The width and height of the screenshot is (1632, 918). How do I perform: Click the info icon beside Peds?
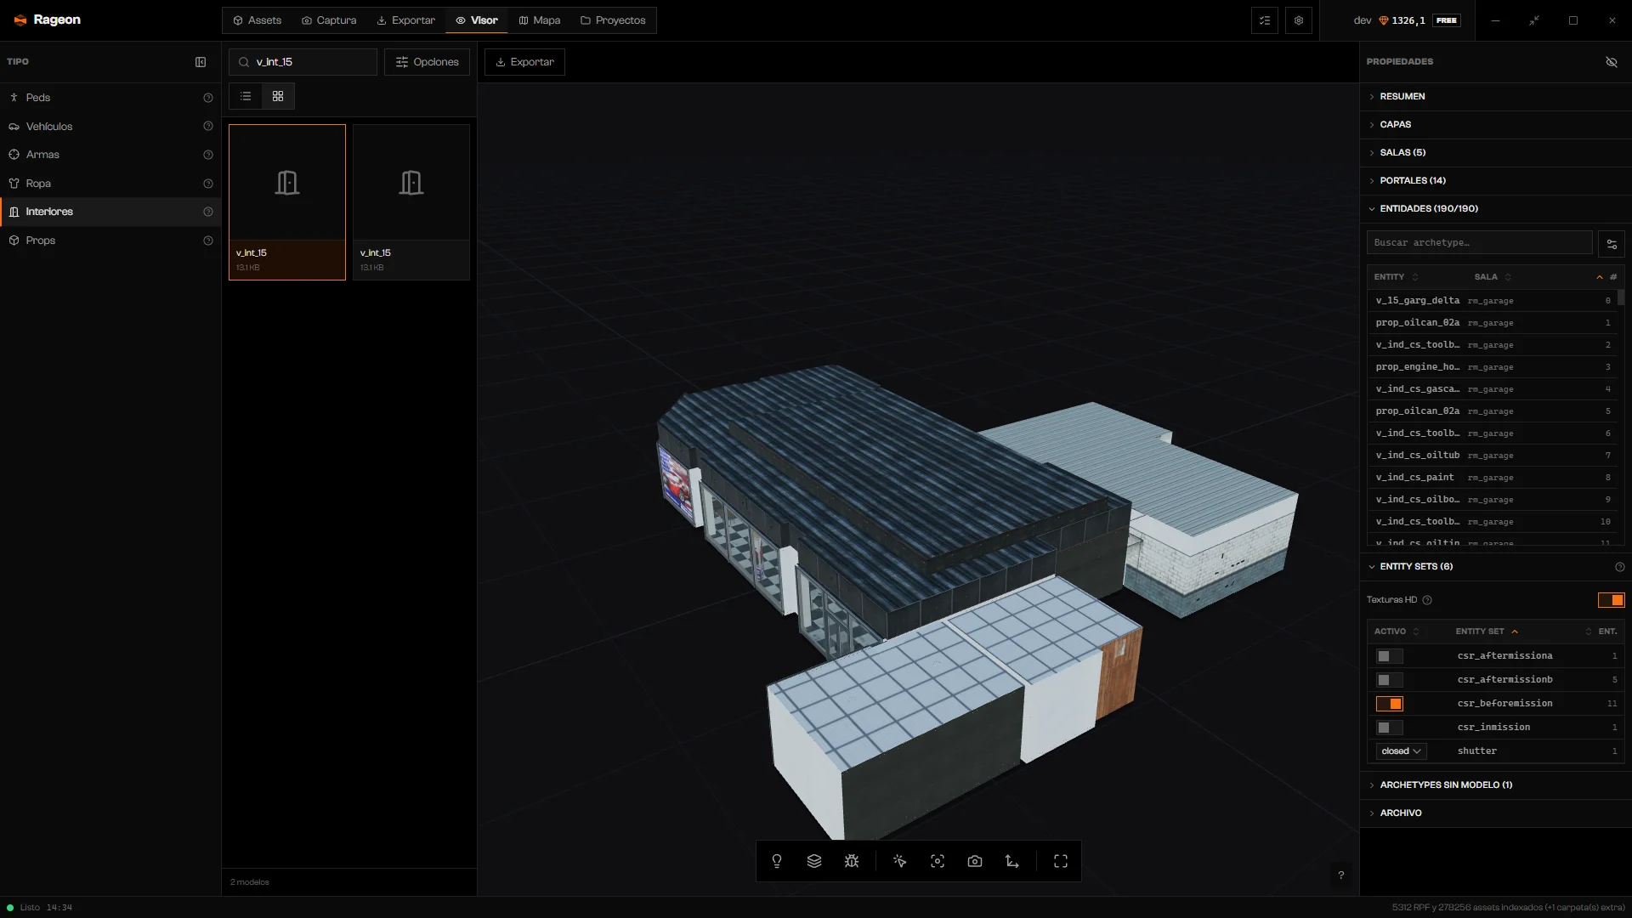click(208, 98)
